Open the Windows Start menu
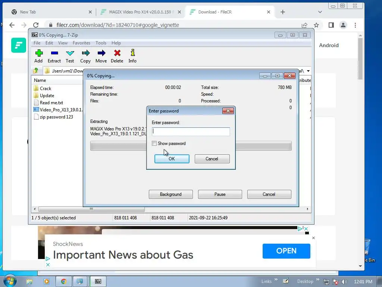The image size is (382, 287). 10,281
